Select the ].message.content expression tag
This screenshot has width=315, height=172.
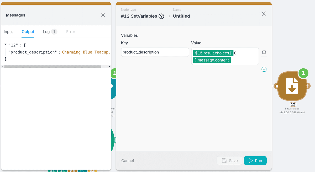tap(212, 60)
